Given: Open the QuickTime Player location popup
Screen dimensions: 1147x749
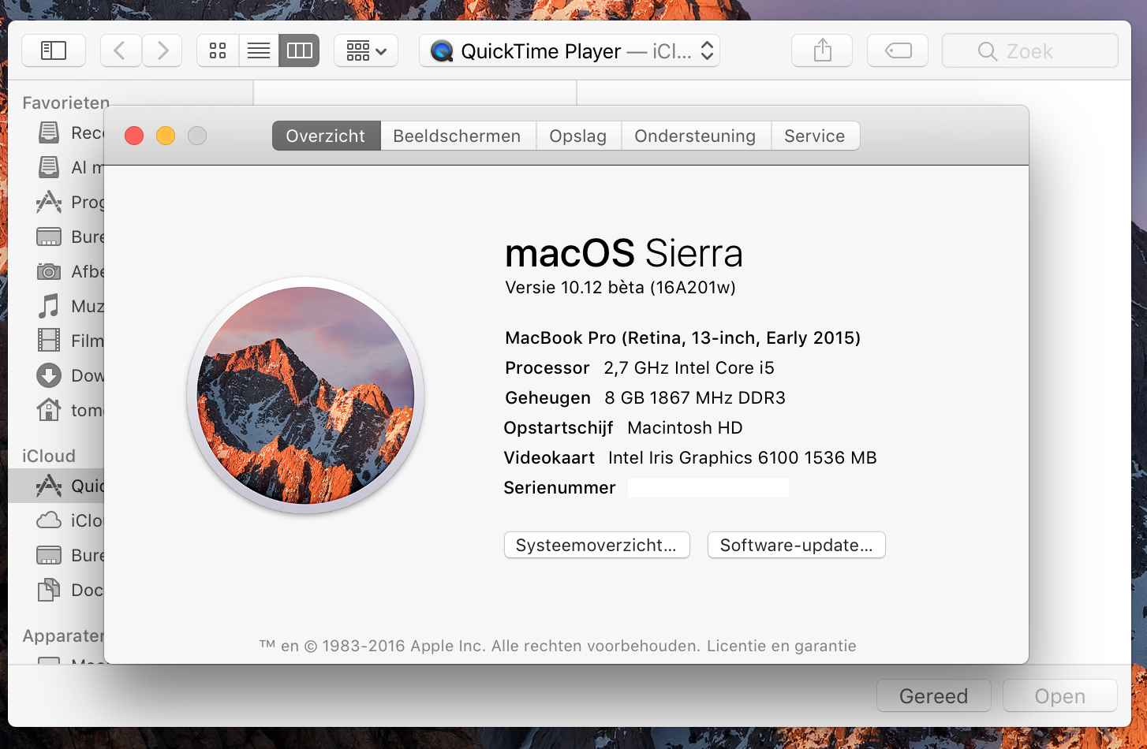Looking at the screenshot, I should click(x=570, y=50).
